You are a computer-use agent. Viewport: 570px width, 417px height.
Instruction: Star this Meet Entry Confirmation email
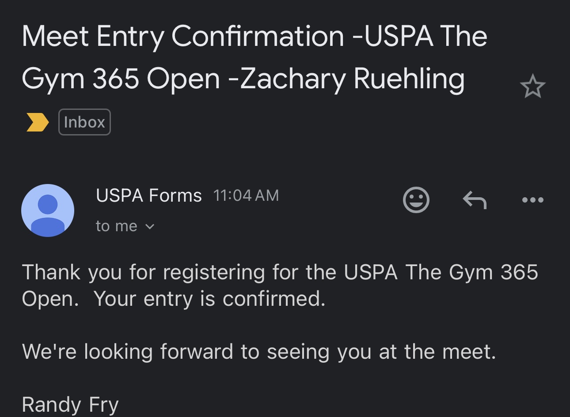[x=532, y=86]
